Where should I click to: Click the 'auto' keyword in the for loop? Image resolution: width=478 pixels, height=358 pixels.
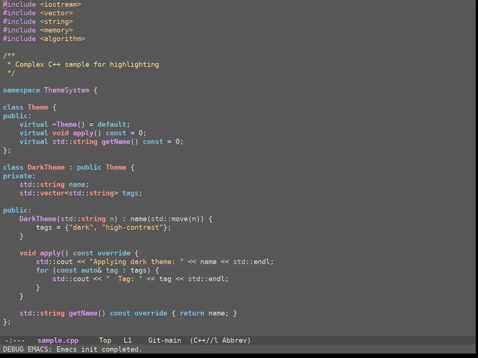(89, 270)
